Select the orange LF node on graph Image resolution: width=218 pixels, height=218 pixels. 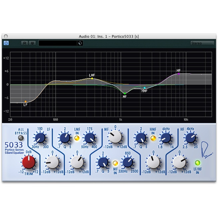coord(26,101)
